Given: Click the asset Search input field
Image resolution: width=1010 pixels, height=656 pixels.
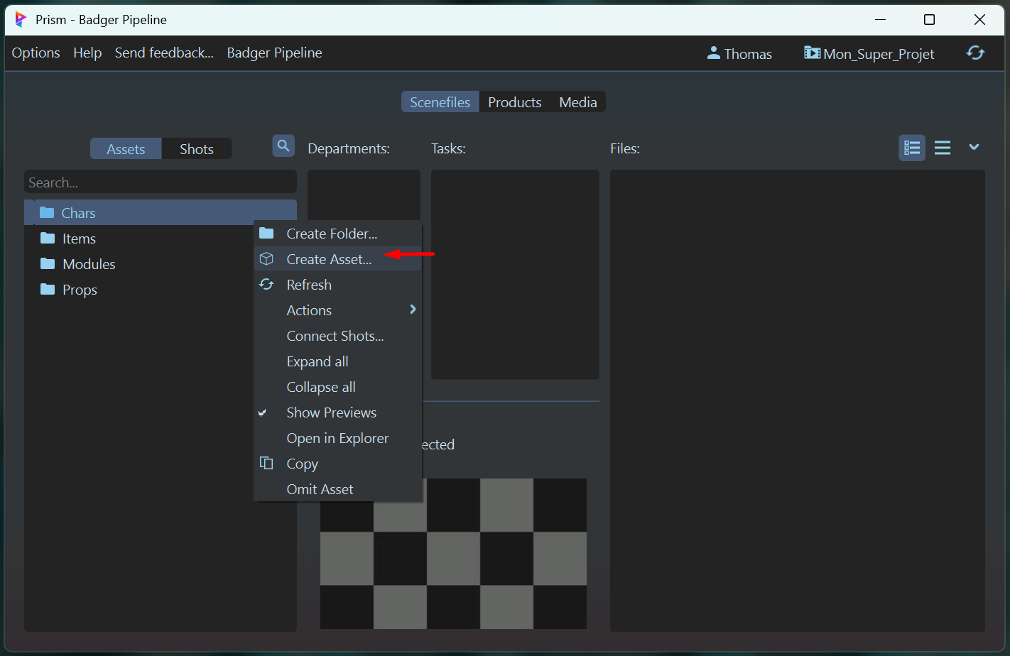Looking at the screenshot, I should coord(160,182).
